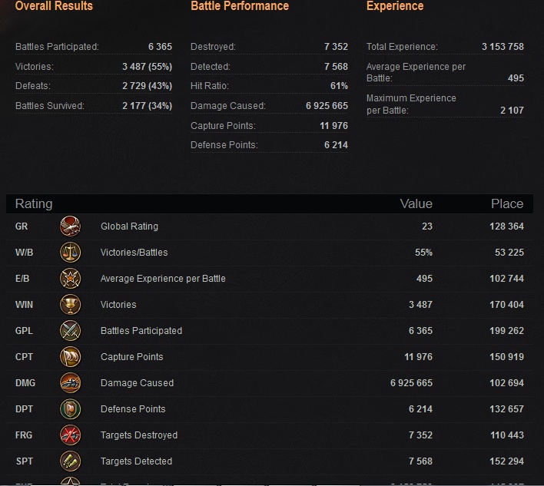
Task: Select the Global Rating row label
Action: coord(129,226)
